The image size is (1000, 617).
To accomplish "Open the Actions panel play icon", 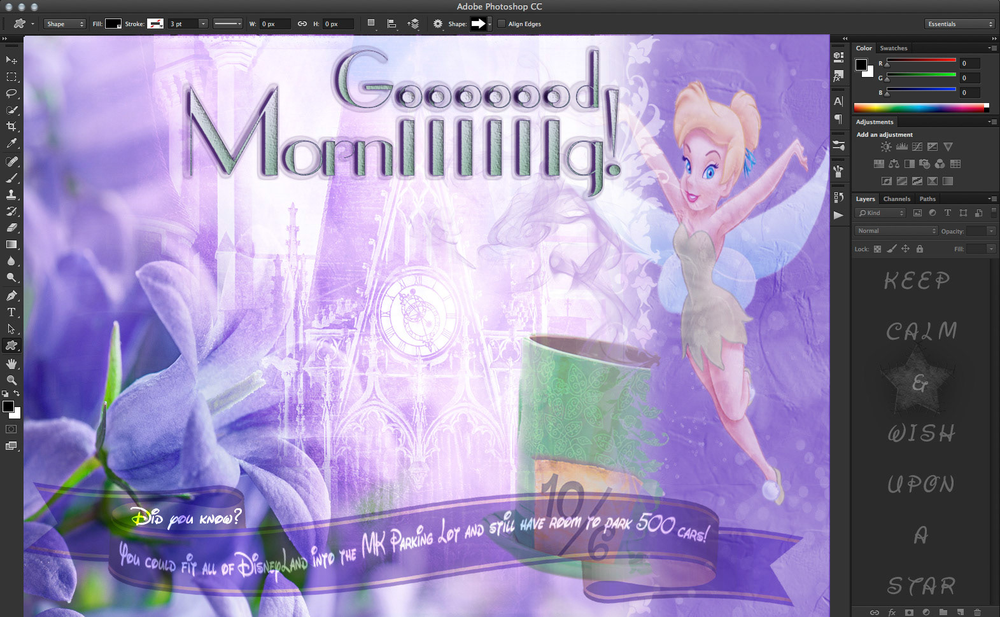I will (838, 215).
